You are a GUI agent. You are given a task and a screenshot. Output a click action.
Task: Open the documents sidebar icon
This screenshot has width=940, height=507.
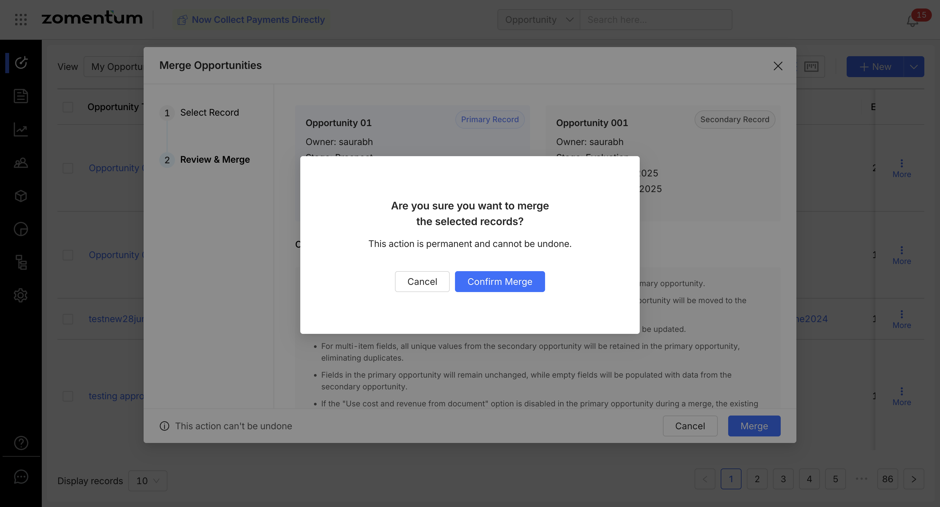(x=21, y=96)
